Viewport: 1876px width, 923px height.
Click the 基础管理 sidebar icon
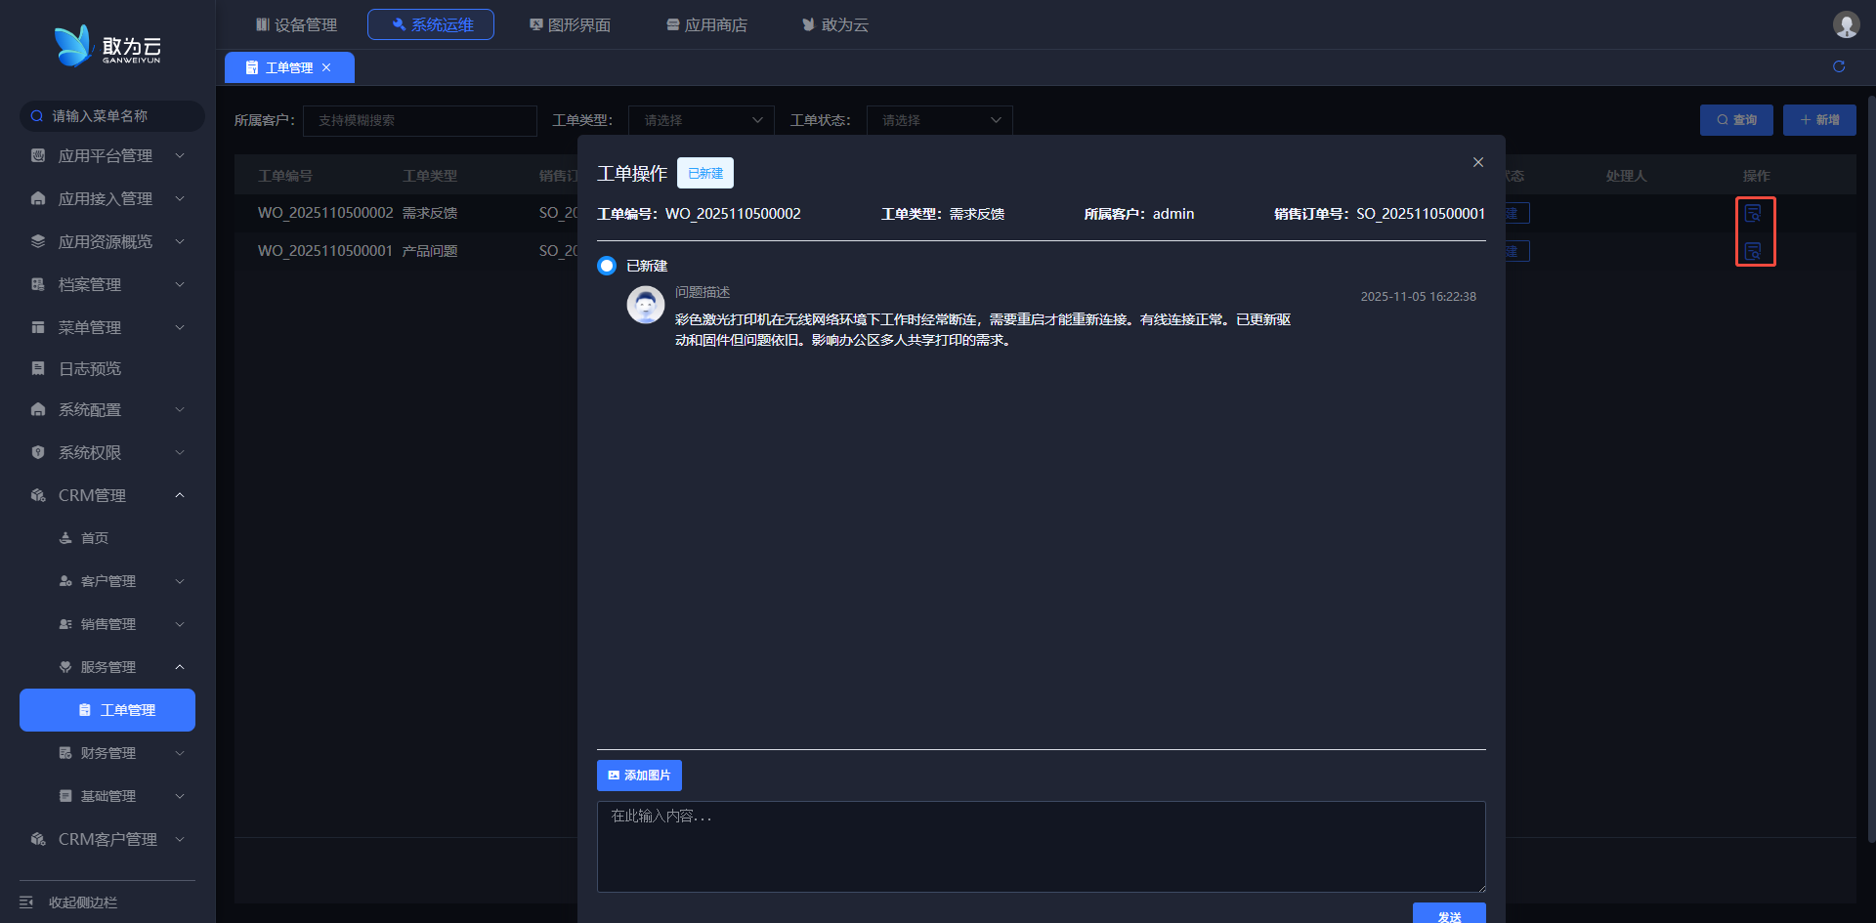(x=65, y=796)
